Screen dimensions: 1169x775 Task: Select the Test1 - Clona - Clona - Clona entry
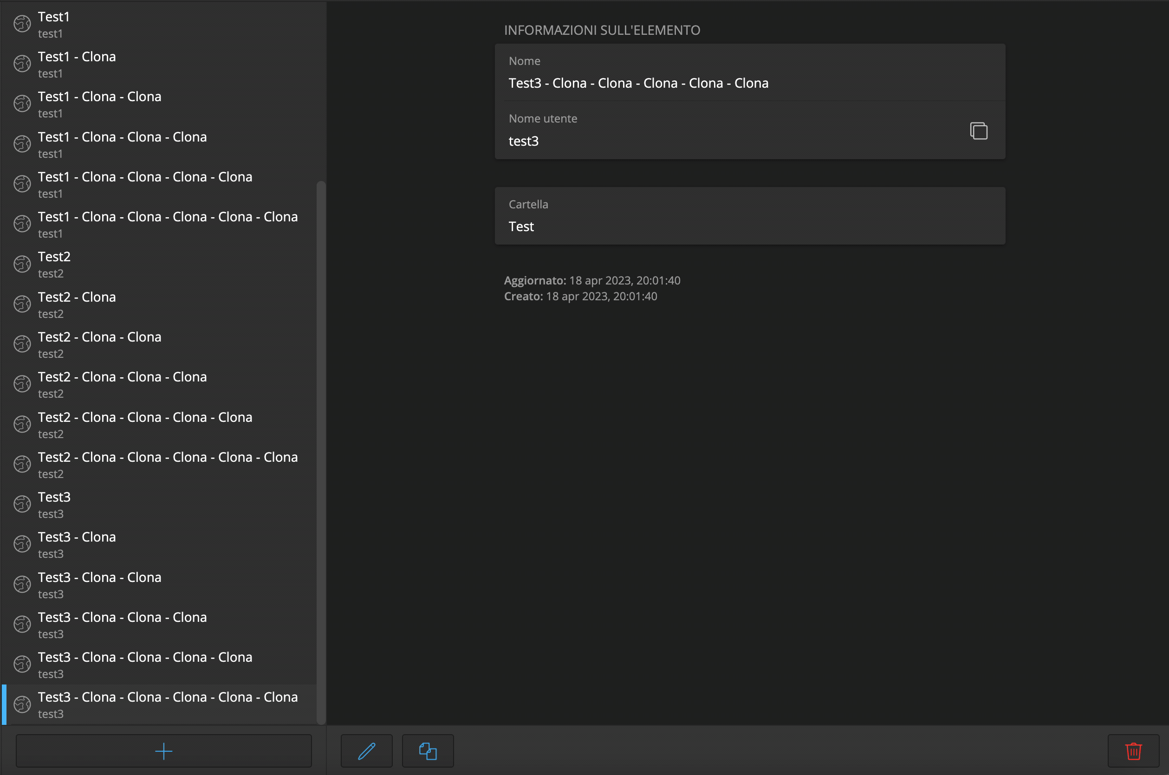[149, 143]
